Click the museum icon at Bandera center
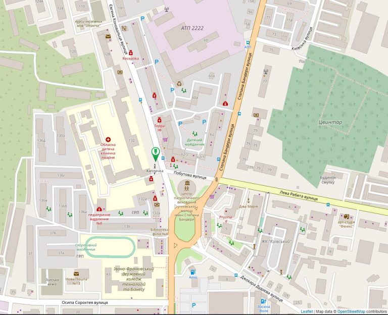This screenshot has height=315, width=388. coord(187,182)
